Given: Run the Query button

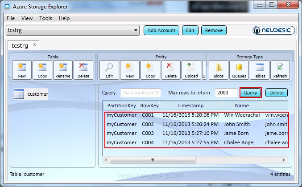Looking at the screenshot, I should pos(250,93).
